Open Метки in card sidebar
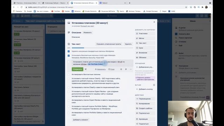The image size is (224, 126). point(145,38)
